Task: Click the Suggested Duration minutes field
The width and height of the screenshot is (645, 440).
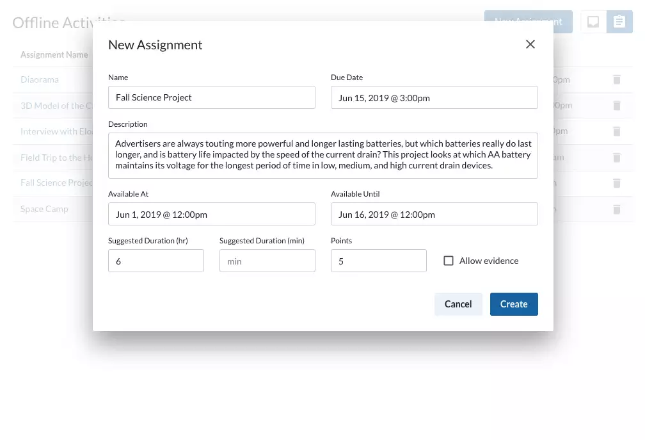Action: 267,261
